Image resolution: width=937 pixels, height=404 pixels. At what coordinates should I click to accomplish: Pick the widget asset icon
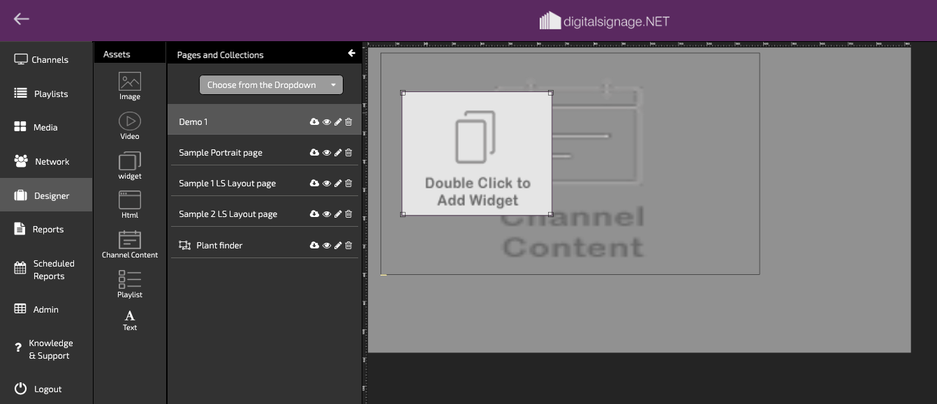tap(130, 161)
